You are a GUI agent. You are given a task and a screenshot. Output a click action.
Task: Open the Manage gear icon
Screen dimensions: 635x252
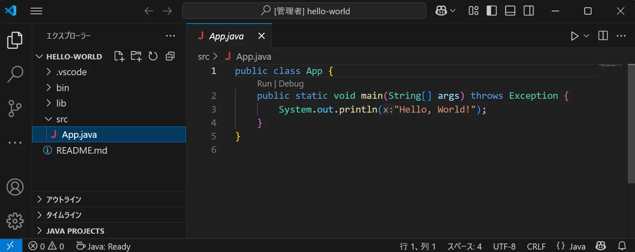[x=15, y=221]
